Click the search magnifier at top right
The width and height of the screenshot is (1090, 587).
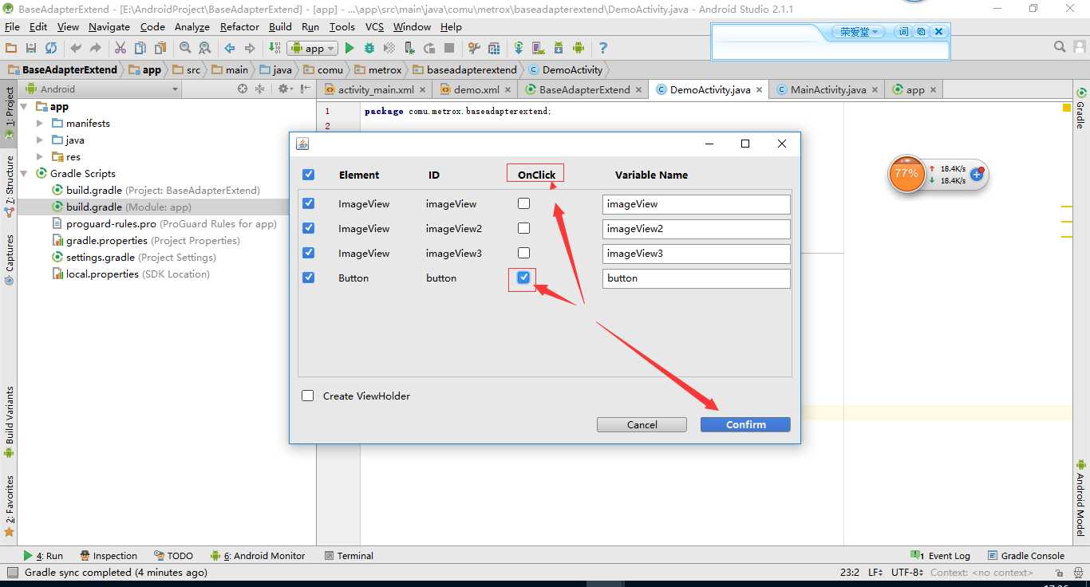point(1060,47)
